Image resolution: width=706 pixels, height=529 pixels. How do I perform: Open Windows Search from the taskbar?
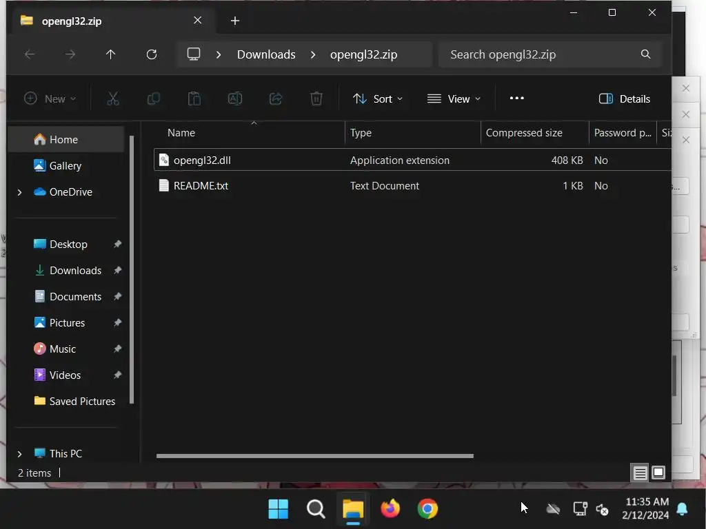tap(316, 509)
